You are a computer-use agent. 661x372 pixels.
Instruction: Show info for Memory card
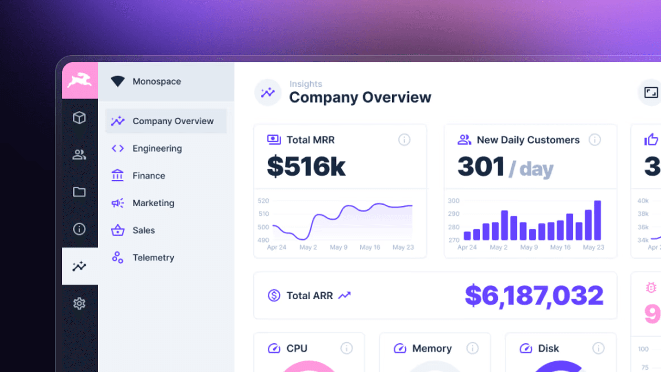(x=472, y=348)
